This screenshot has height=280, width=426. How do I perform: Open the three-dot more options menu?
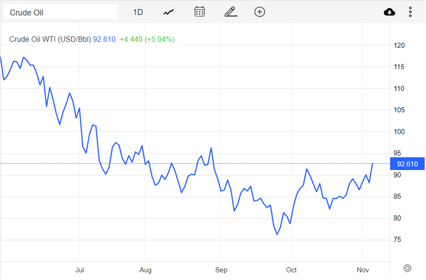(410, 12)
